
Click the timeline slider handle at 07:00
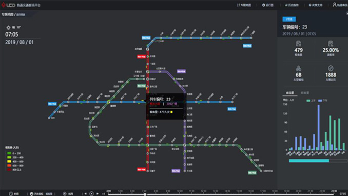click(x=145, y=194)
